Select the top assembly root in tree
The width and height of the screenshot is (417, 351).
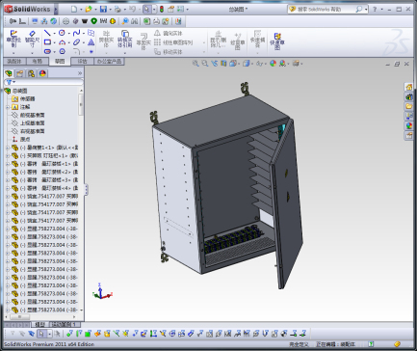point(16,91)
